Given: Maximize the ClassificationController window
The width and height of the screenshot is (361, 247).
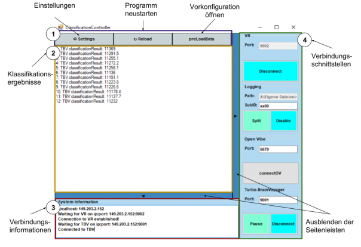Looking at the screenshot, I should [x=277, y=27].
